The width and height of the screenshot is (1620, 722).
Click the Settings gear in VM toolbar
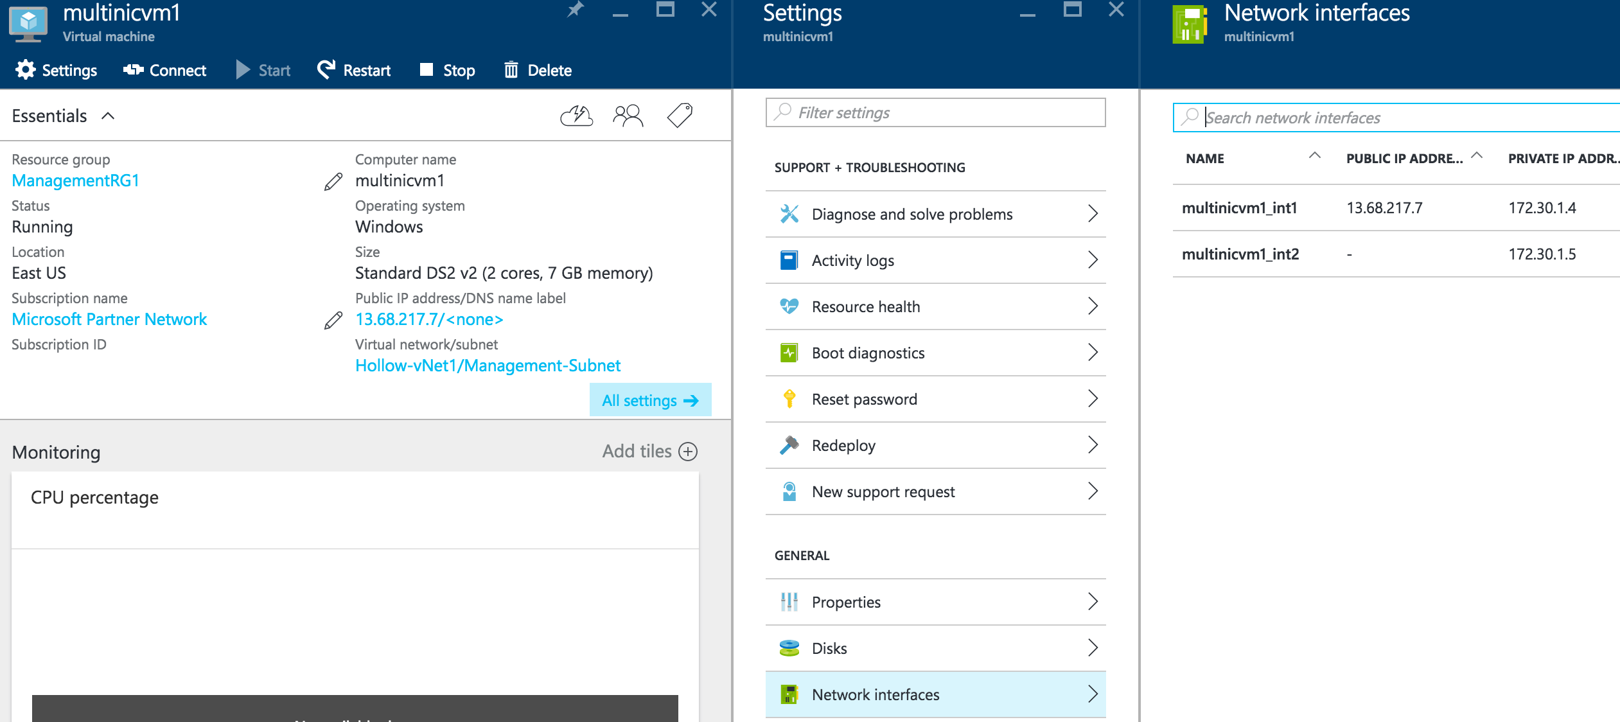coord(26,70)
